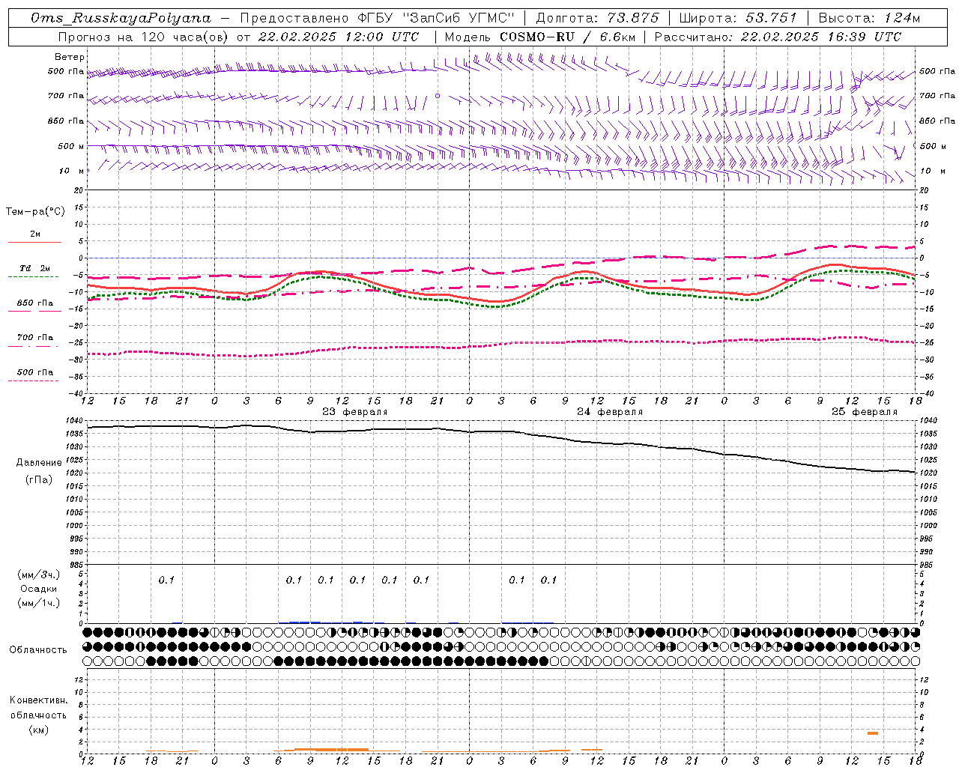Select the 700 гПа temperature legend entry
The image size is (959, 767).
34,338
